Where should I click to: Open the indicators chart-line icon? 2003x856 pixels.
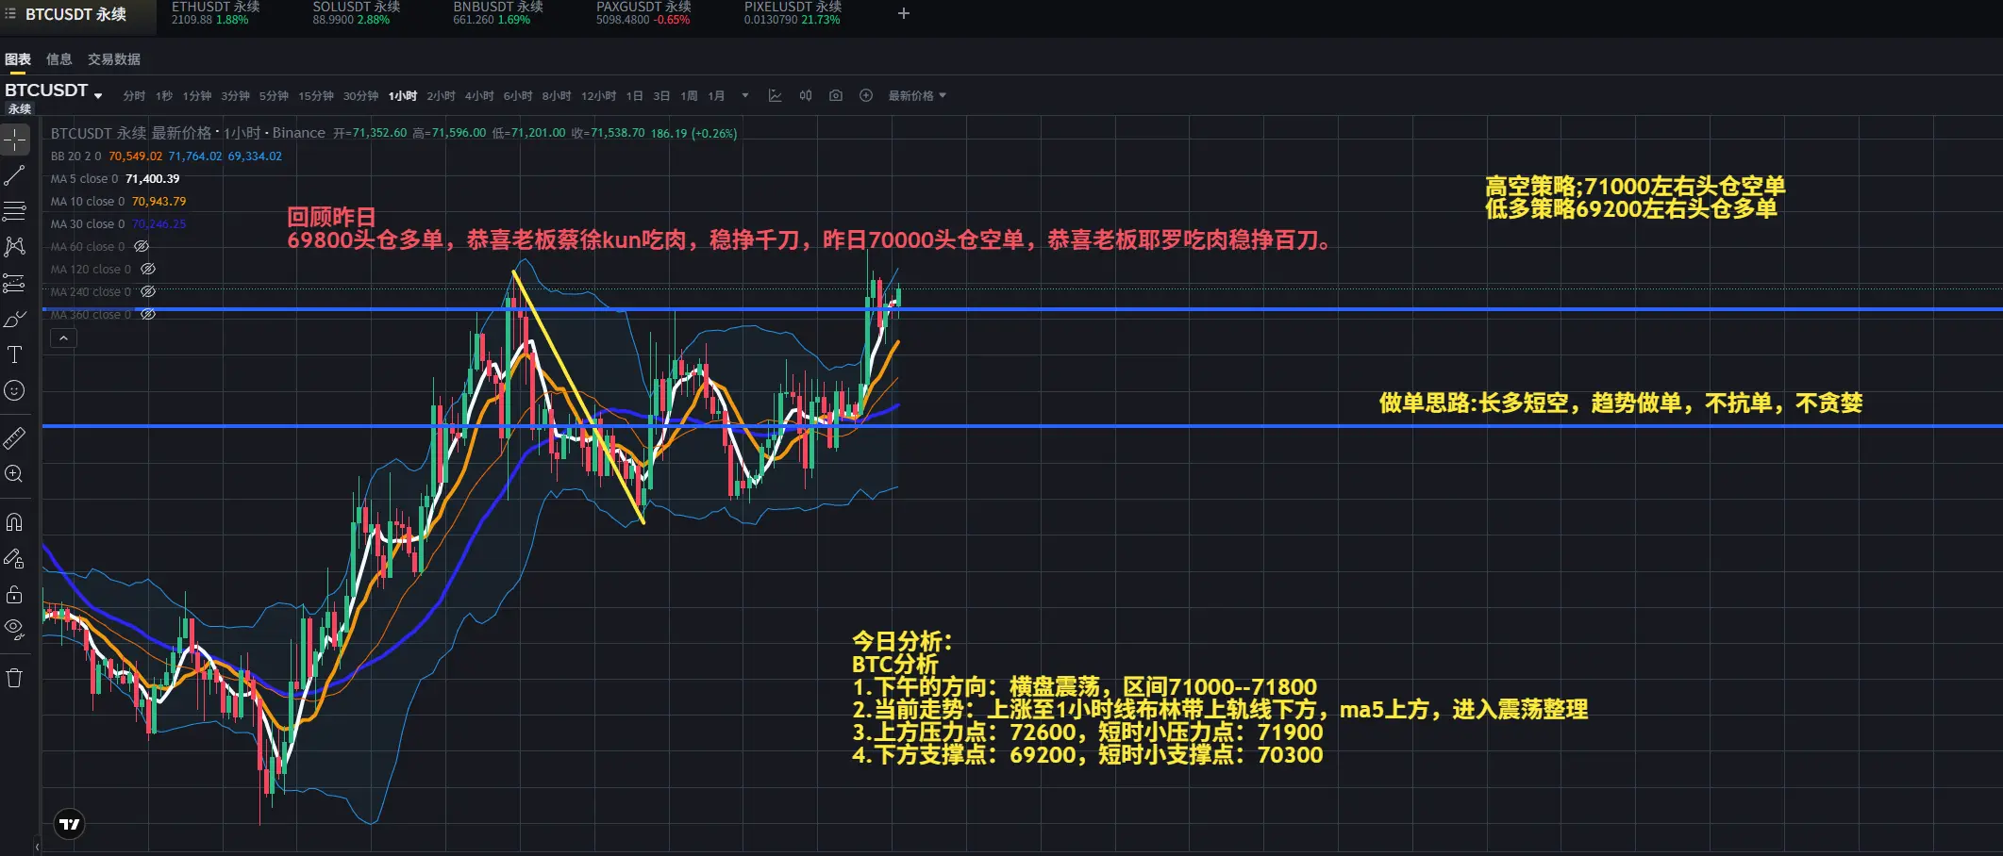coord(776,96)
